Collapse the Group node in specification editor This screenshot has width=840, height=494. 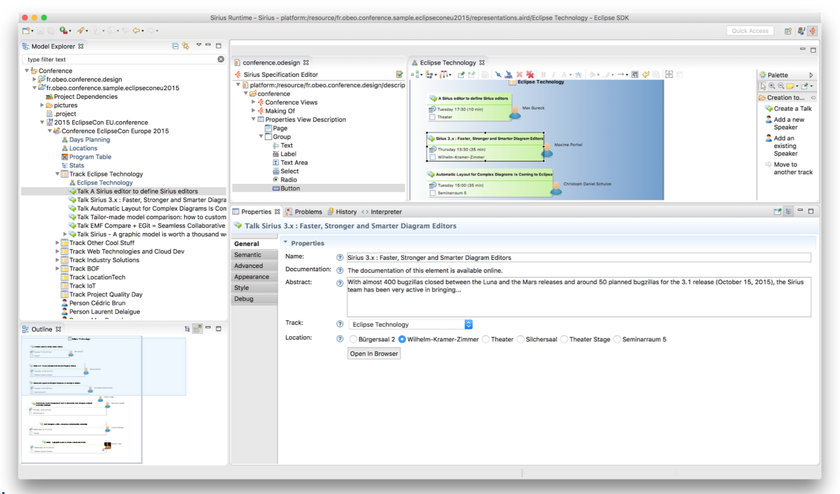click(261, 136)
